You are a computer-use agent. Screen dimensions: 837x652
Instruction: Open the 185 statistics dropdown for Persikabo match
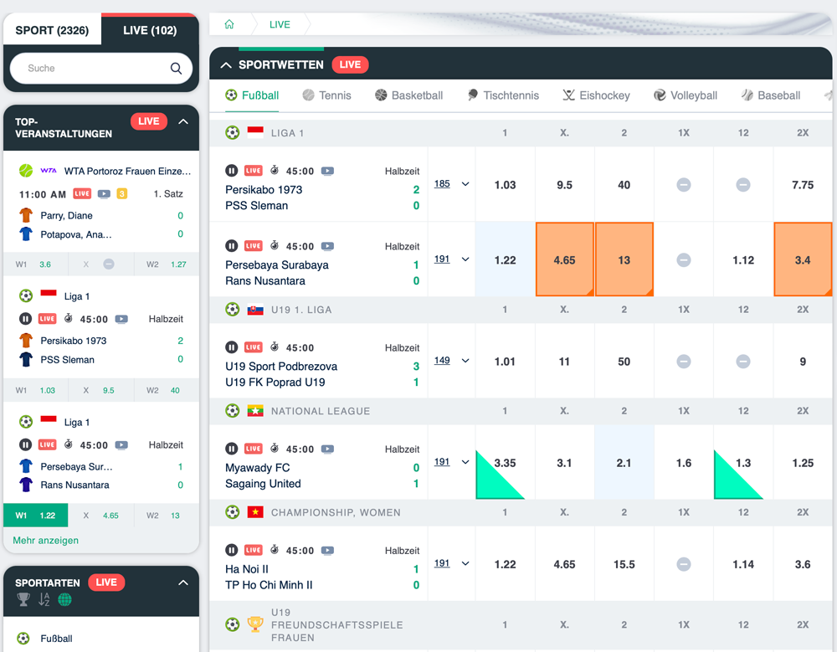click(x=442, y=183)
